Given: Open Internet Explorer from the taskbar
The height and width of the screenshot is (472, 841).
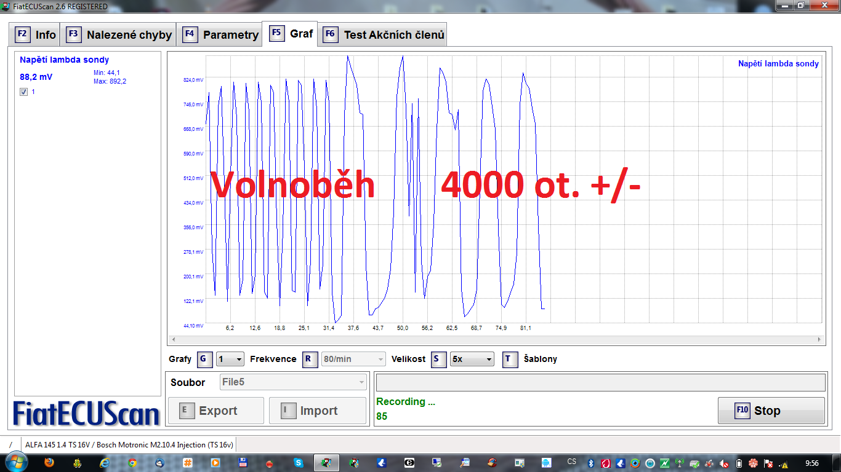Looking at the screenshot, I should [105, 463].
